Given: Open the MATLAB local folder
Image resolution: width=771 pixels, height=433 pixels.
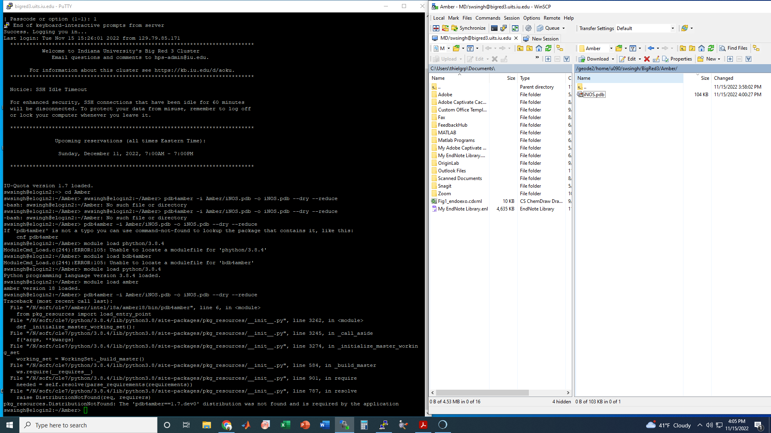Looking at the screenshot, I should [447, 133].
